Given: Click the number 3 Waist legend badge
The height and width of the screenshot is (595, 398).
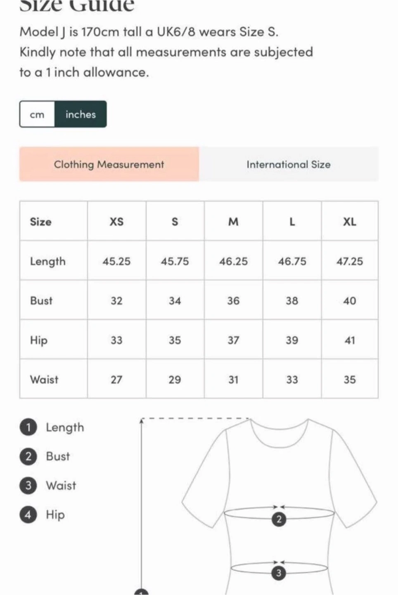Looking at the screenshot, I should (x=28, y=485).
